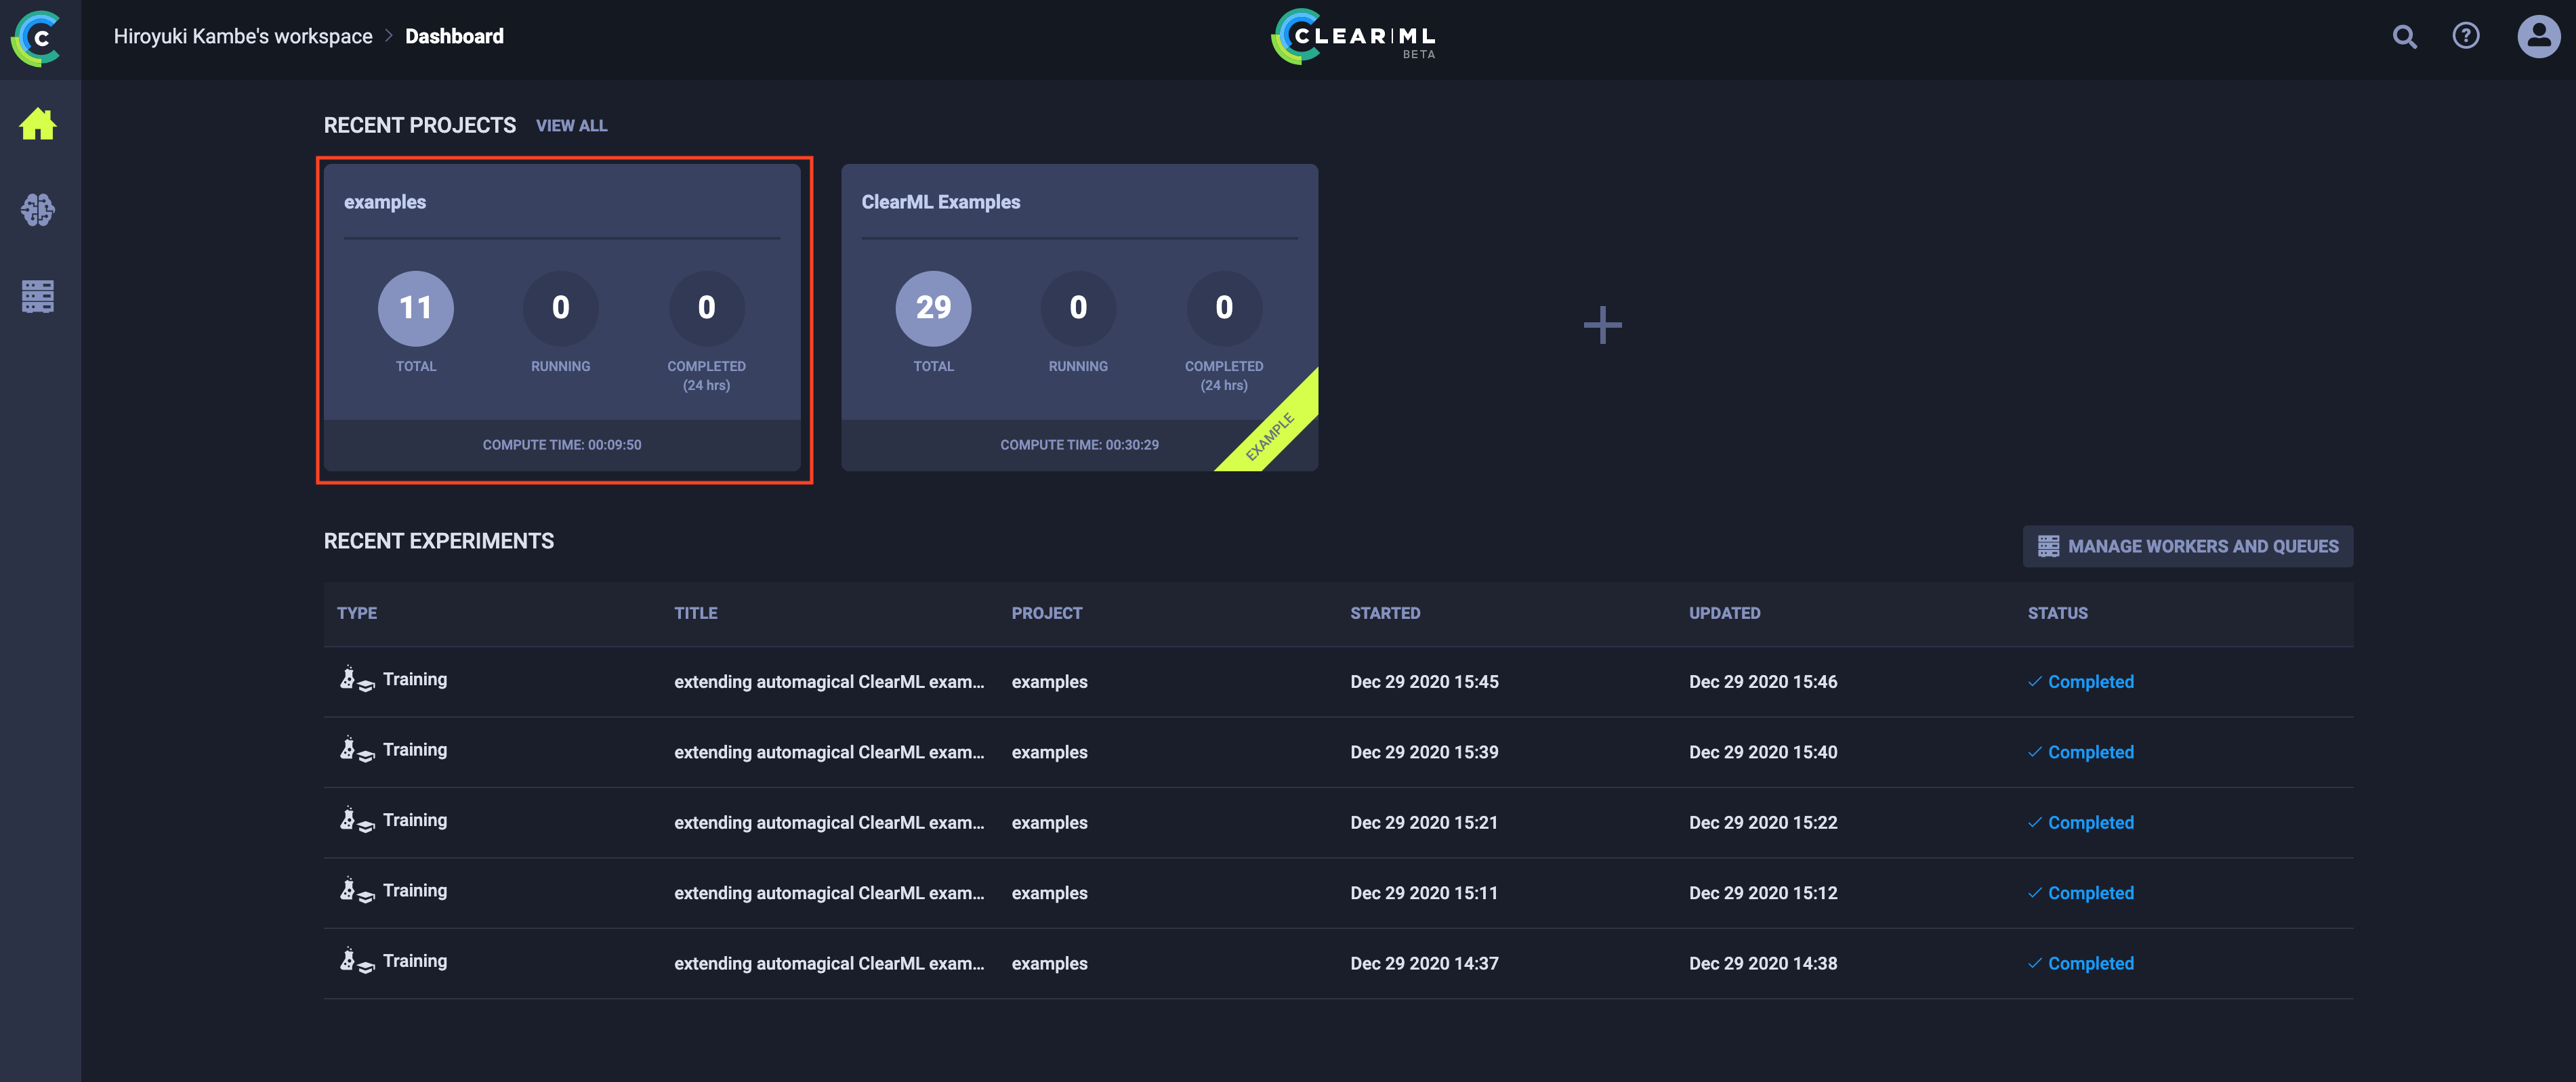Click started date Dec 29 2020 14:37
The image size is (2576, 1082).
(1424, 963)
